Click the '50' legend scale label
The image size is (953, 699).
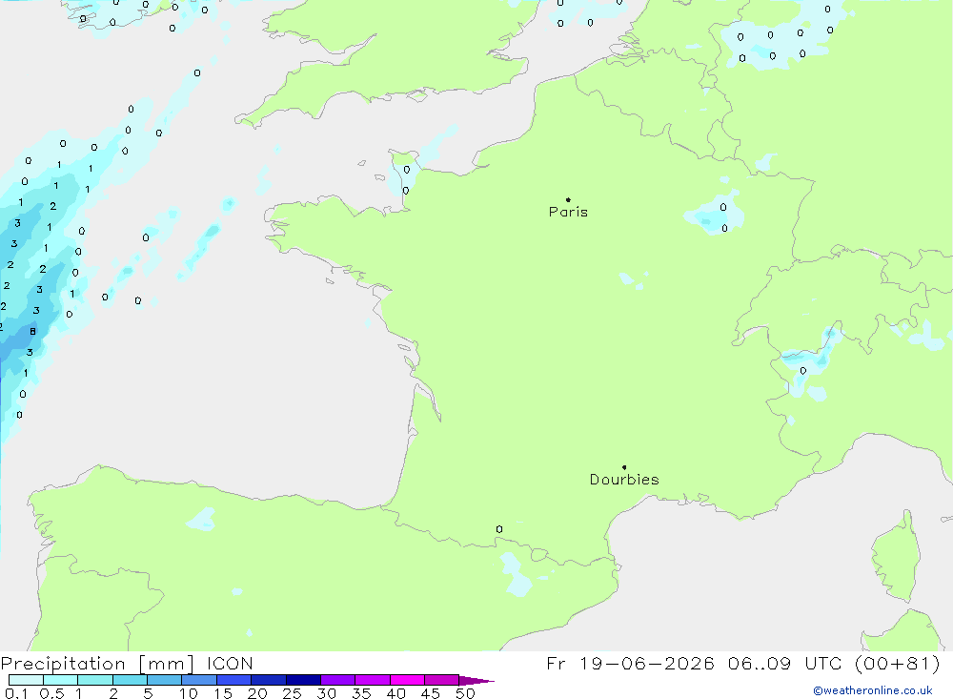coord(466,693)
